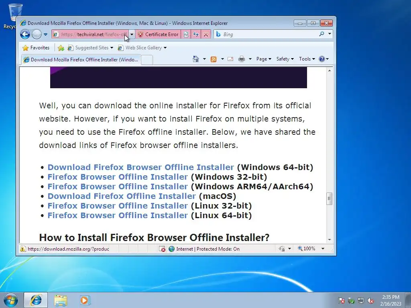Expand the privacy icon dropdown arrow
This screenshot has width=411, height=308.
(289, 249)
